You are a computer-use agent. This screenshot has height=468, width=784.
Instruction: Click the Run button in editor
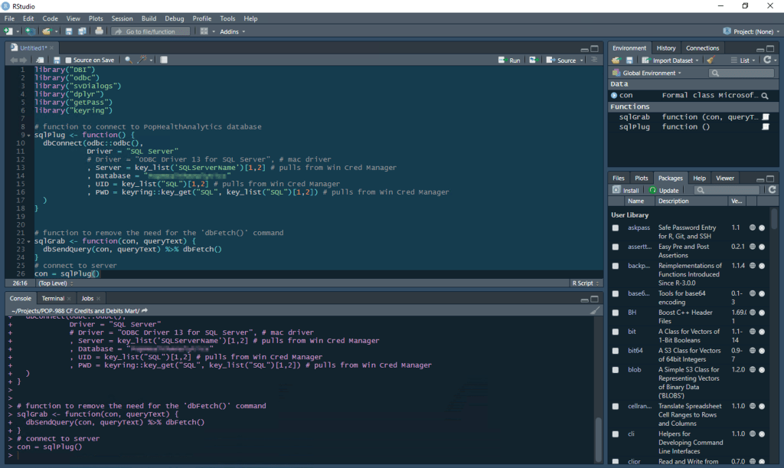click(x=510, y=60)
